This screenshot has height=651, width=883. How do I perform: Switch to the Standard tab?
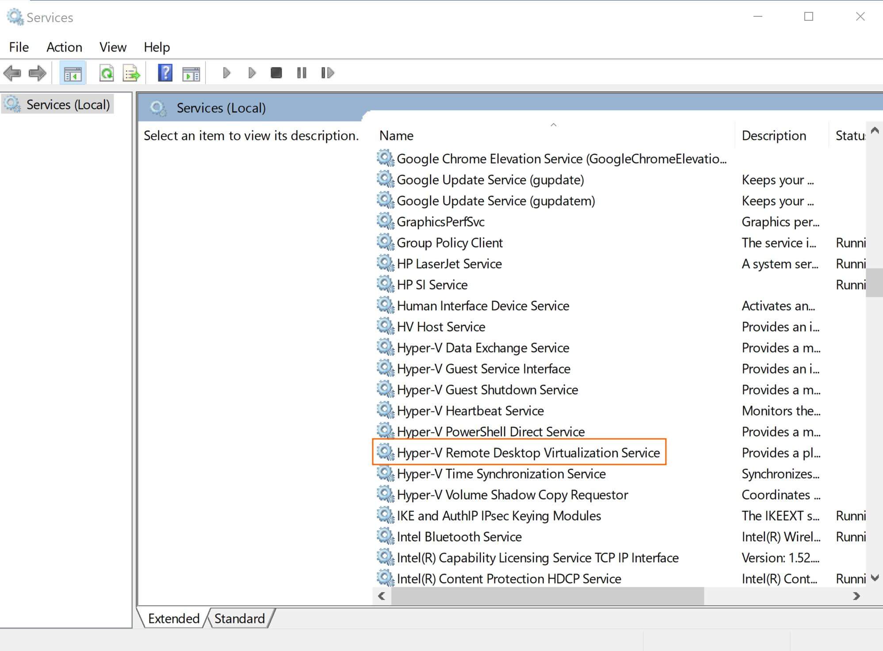(x=239, y=618)
